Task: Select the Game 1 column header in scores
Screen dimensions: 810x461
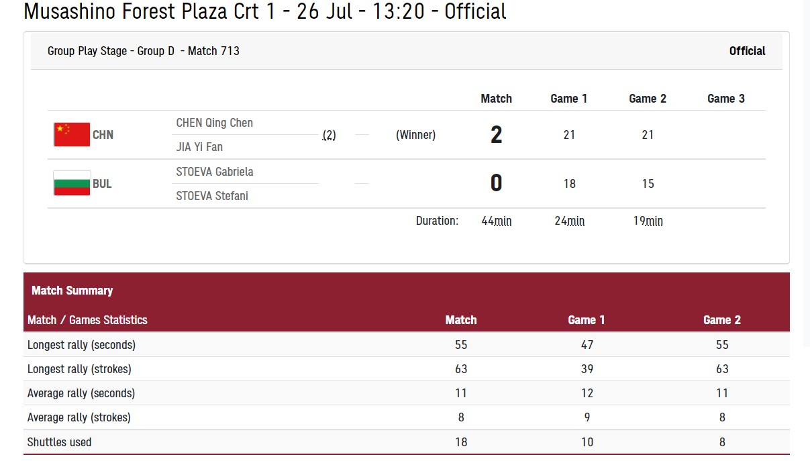Action: click(569, 99)
